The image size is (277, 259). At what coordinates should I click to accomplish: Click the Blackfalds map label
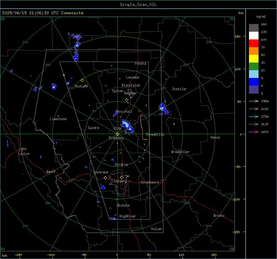click(131, 85)
